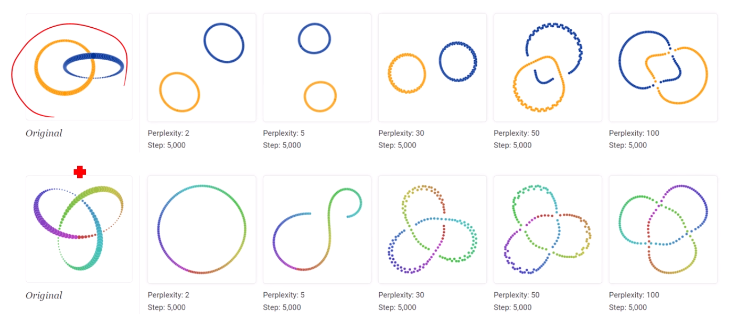
Task: Click the top row Original label
Action: pos(44,134)
